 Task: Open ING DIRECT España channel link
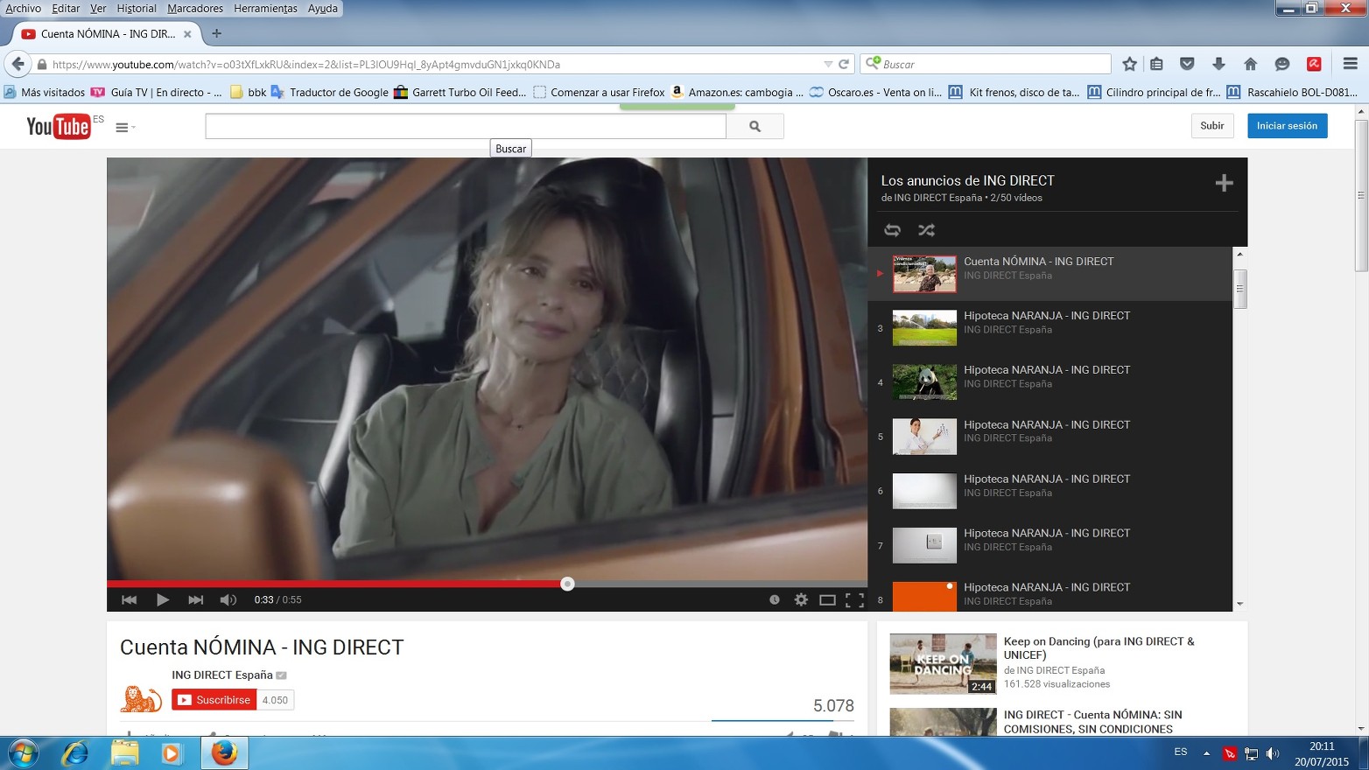tap(222, 675)
